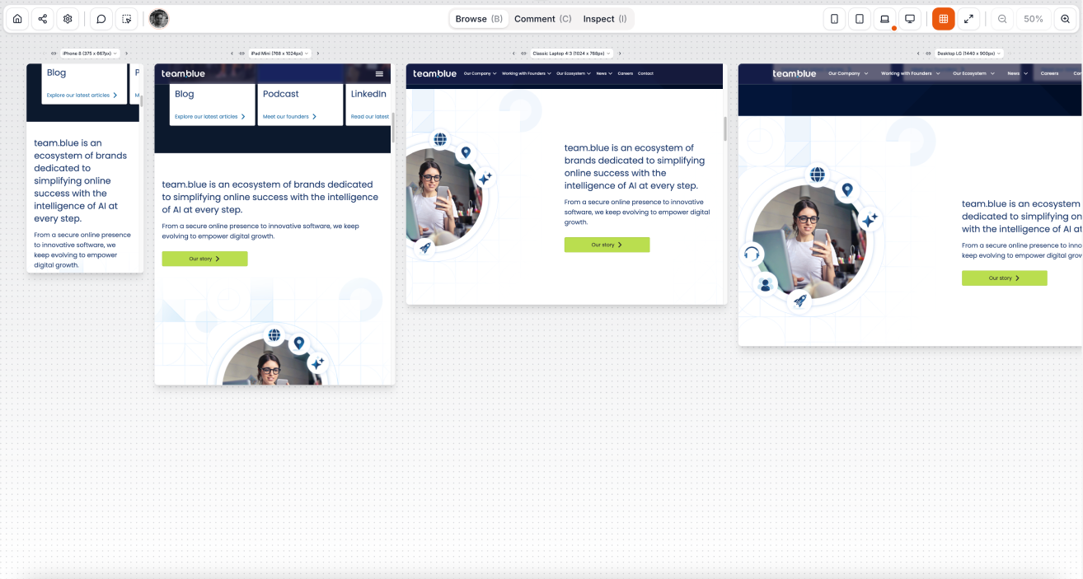The height and width of the screenshot is (579, 1083).
Task: Toggle the orange grid view button
Action: [944, 19]
